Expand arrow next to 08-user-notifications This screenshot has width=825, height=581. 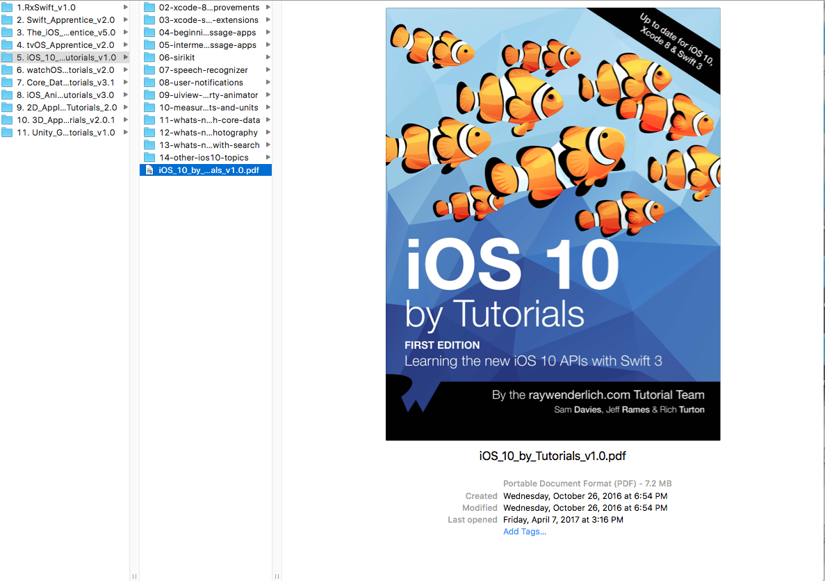[x=268, y=83]
